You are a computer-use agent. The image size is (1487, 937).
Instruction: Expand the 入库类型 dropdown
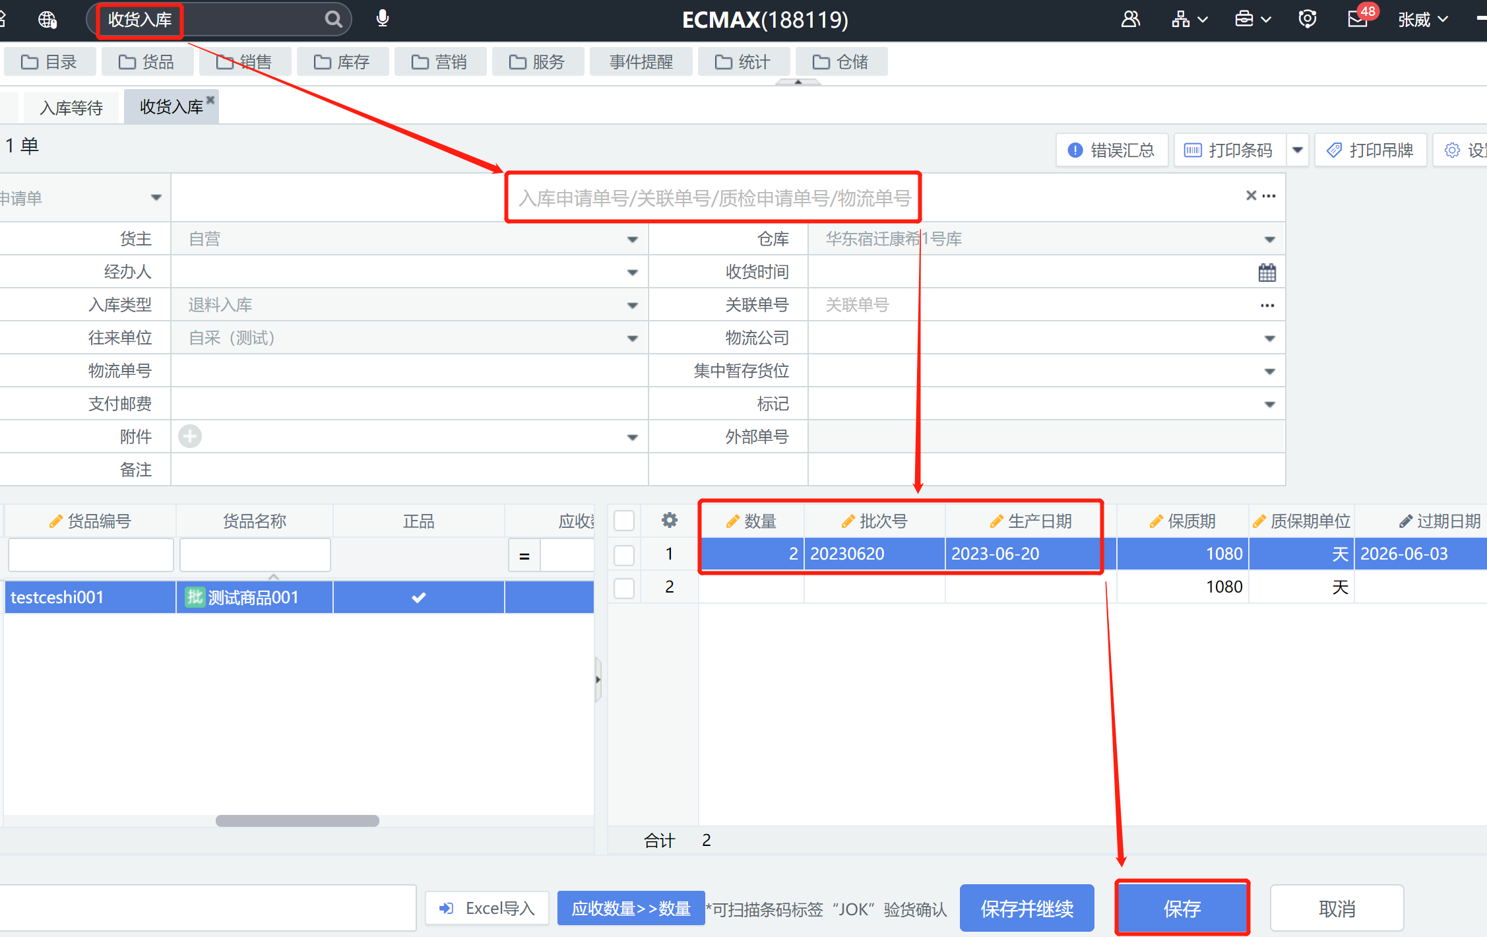[632, 305]
